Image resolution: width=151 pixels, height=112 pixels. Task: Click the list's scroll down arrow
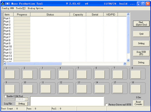click(x=128, y=60)
